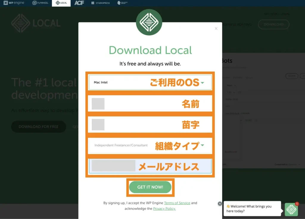Viewport: 305px width, 219px height.
Task: Switch to the Flywheel tab
Action: (x=40, y=3)
